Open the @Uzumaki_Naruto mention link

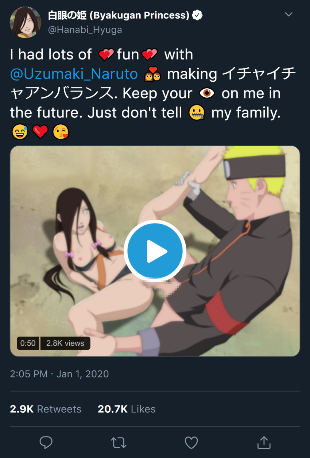coord(74,74)
